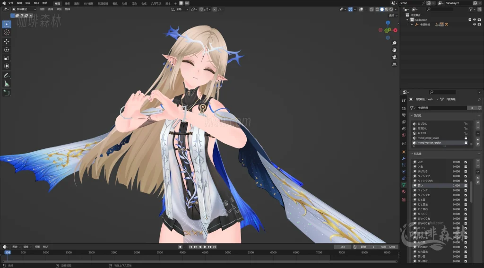Click the viewport zoom magnifier icon

click(394, 43)
